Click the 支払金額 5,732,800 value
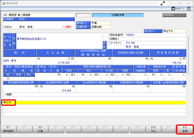 click(64, 63)
